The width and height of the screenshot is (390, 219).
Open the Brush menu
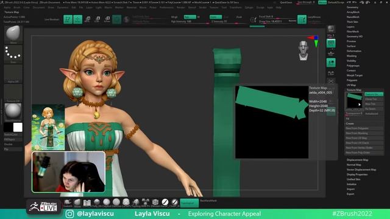[x=17, y=7]
